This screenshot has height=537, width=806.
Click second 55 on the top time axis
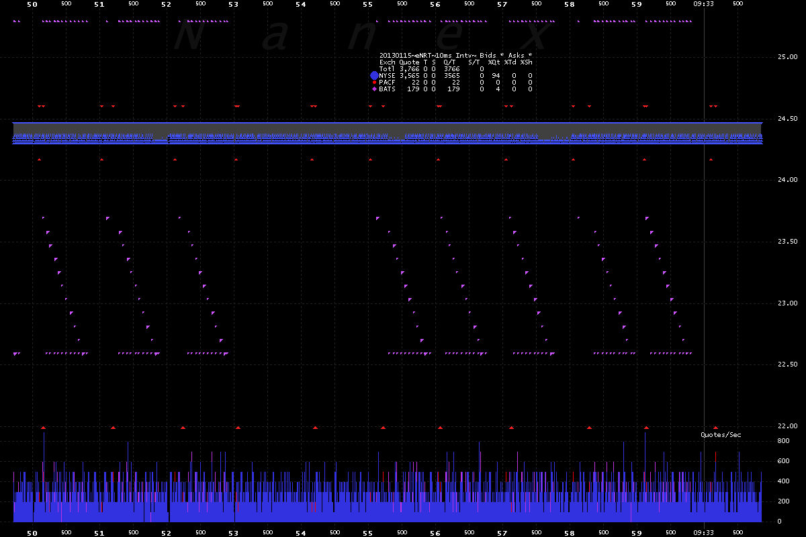pyautogui.click(x=367, y=4)
